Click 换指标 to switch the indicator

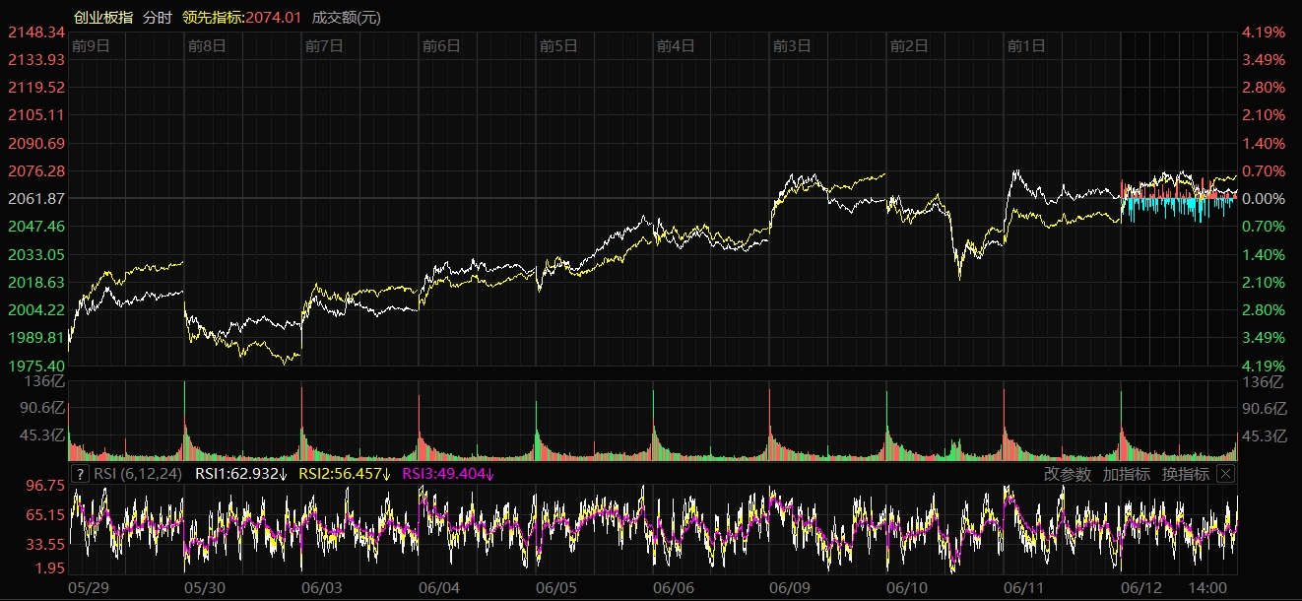(x=1186, y=474)
